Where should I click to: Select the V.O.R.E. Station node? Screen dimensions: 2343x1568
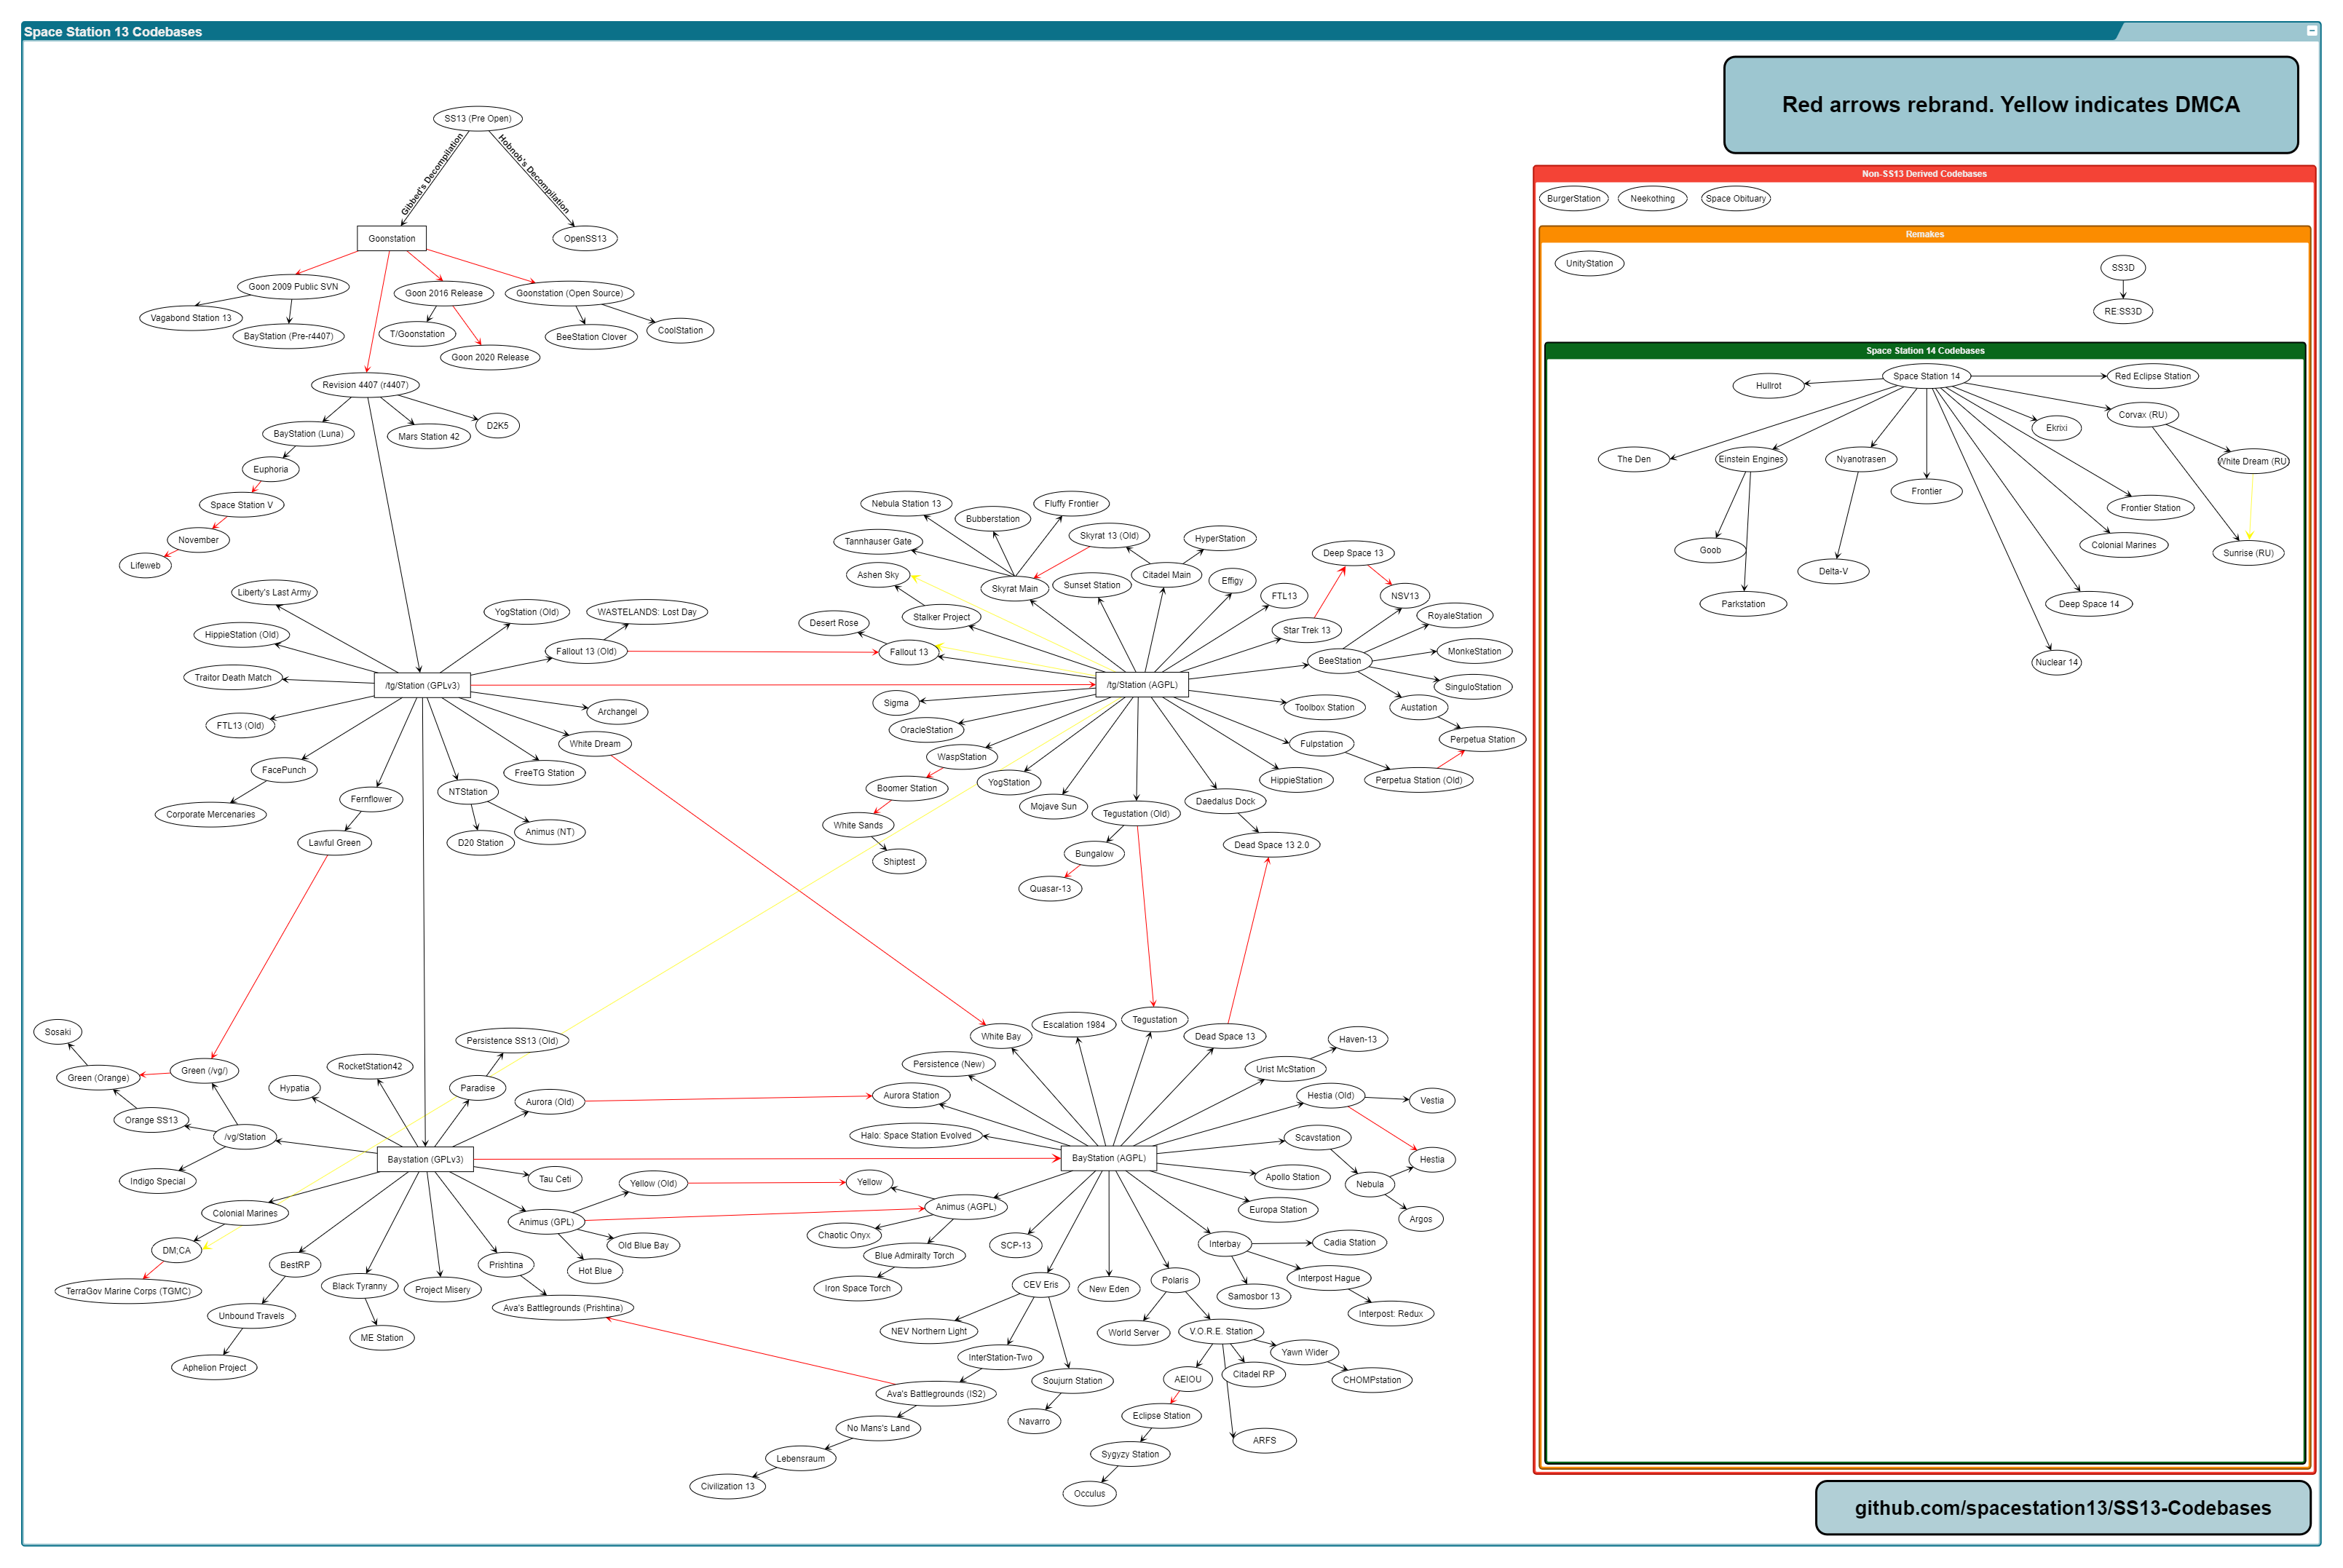(x=1220, y=1332)
